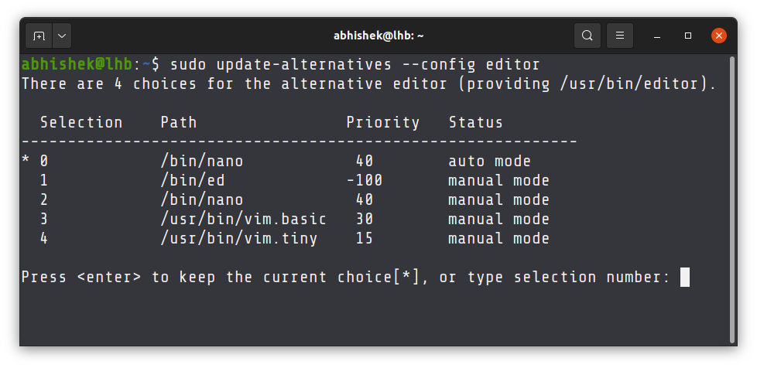Click the /usr/bin/vim.basic path entry

click(x=243, y=220)
